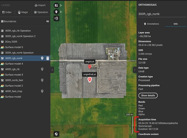The width and height of the screenshot is (187, 138).
Task: Open the Operation tool
Action: [41, 12]
